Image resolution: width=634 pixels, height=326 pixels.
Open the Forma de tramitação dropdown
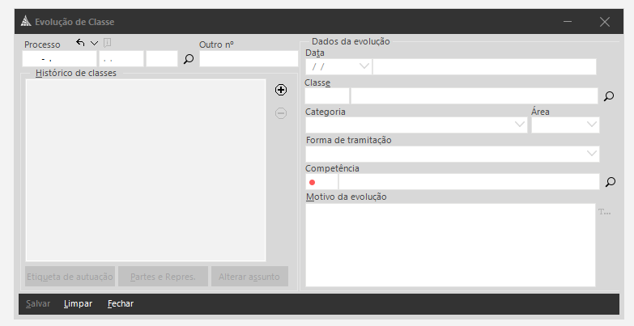591,154
